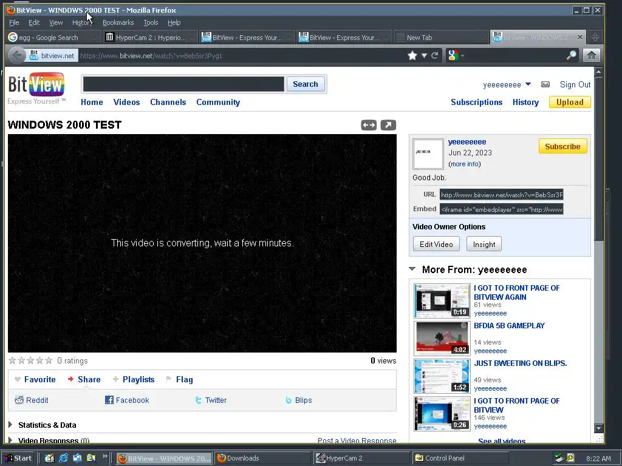622x466 pixels.
Task: Switch to the HyperCam 2 browser tab
Action: click(x=150, y=37)
